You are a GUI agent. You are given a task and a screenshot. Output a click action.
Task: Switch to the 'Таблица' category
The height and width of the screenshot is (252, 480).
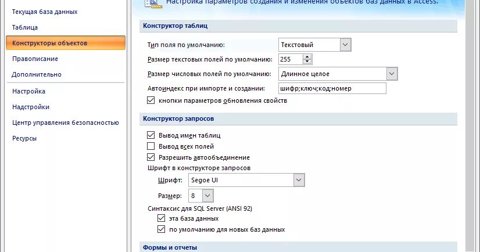(25, 27)
